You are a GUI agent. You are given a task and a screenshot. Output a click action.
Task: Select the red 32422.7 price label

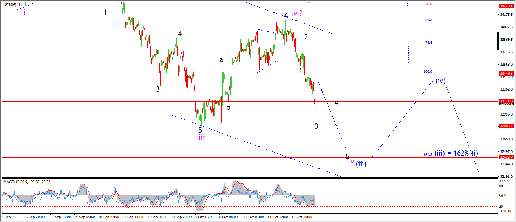(x=506, y=157)
